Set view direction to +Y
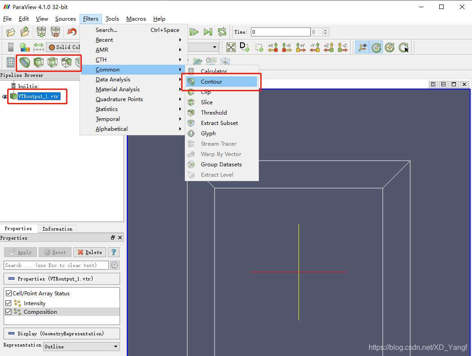This screenshot has height=356, width=472. point(300,47)
